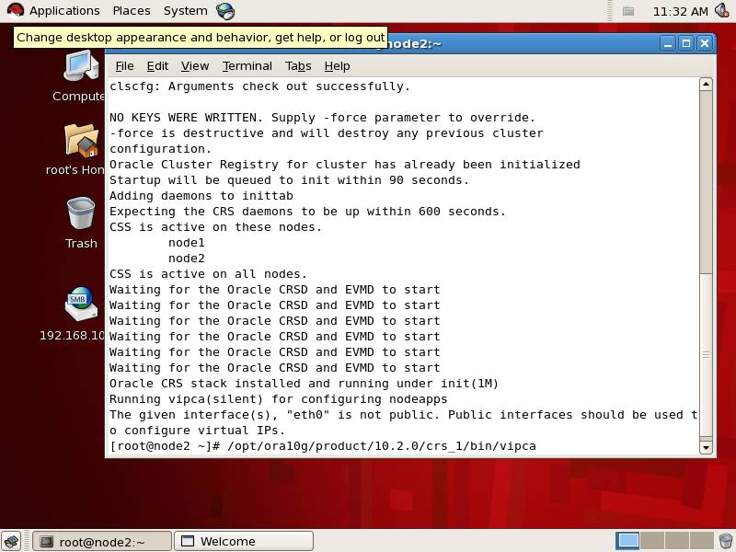
Task: Open the Places menu
Action: (x=132, y=11)
